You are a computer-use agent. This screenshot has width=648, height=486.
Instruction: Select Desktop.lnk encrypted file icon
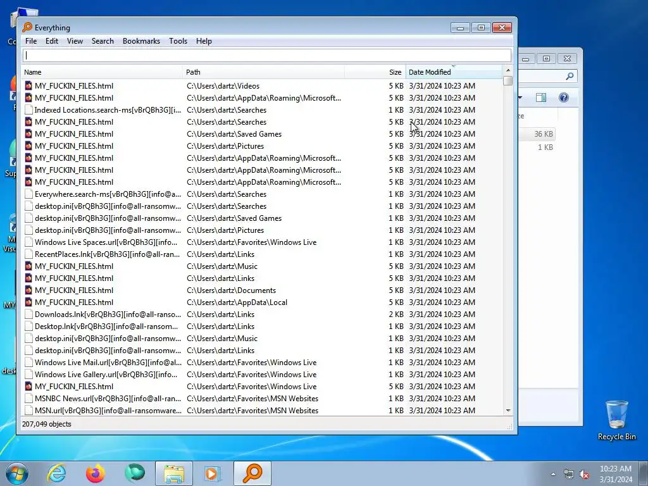pyautogui.click(x=28, y=326)
